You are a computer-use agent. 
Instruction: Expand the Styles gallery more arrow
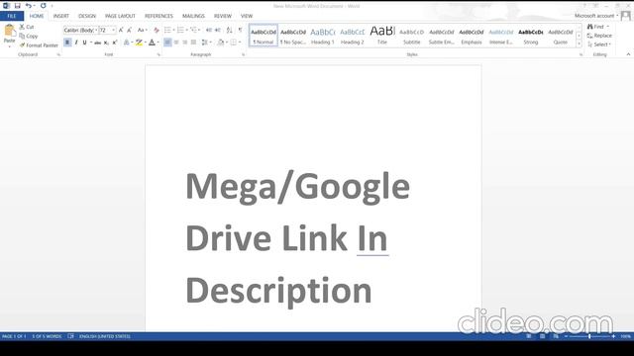tap(579, 44)
